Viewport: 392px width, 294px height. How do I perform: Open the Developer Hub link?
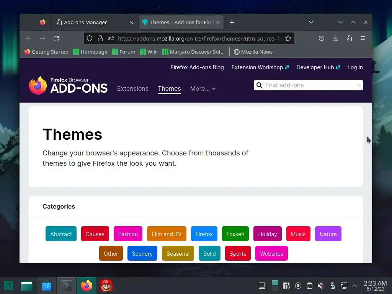tap(318, 67)
